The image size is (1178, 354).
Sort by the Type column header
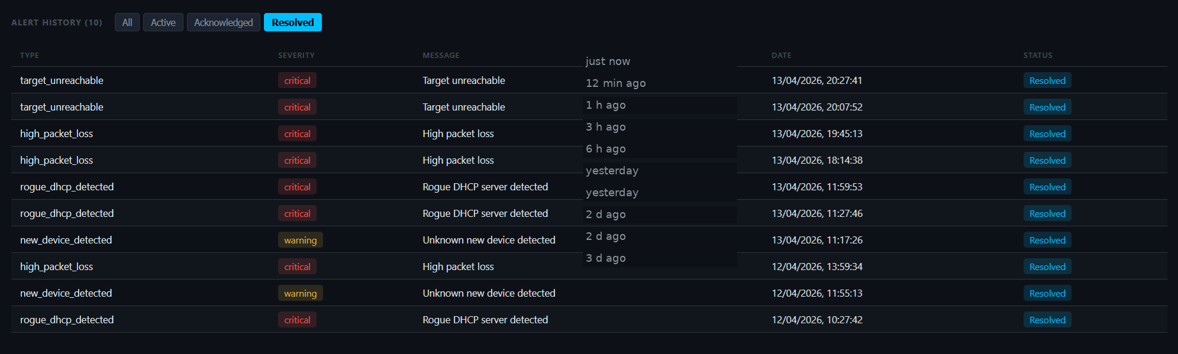point(30,56)
